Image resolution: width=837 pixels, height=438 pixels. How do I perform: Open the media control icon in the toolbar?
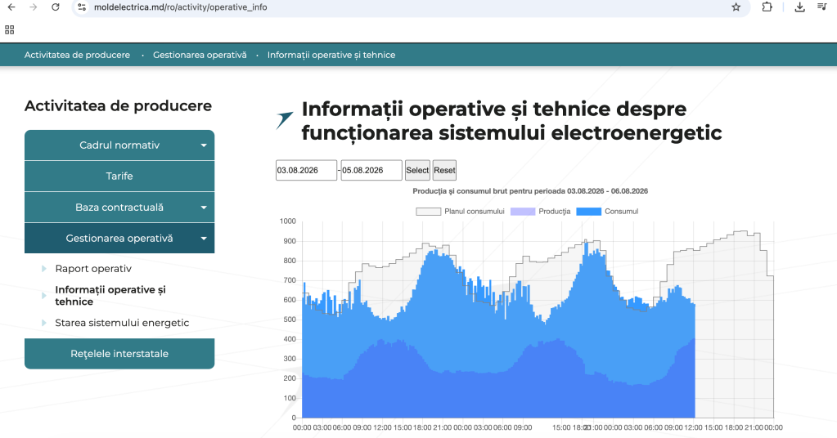tap(822, 7)
